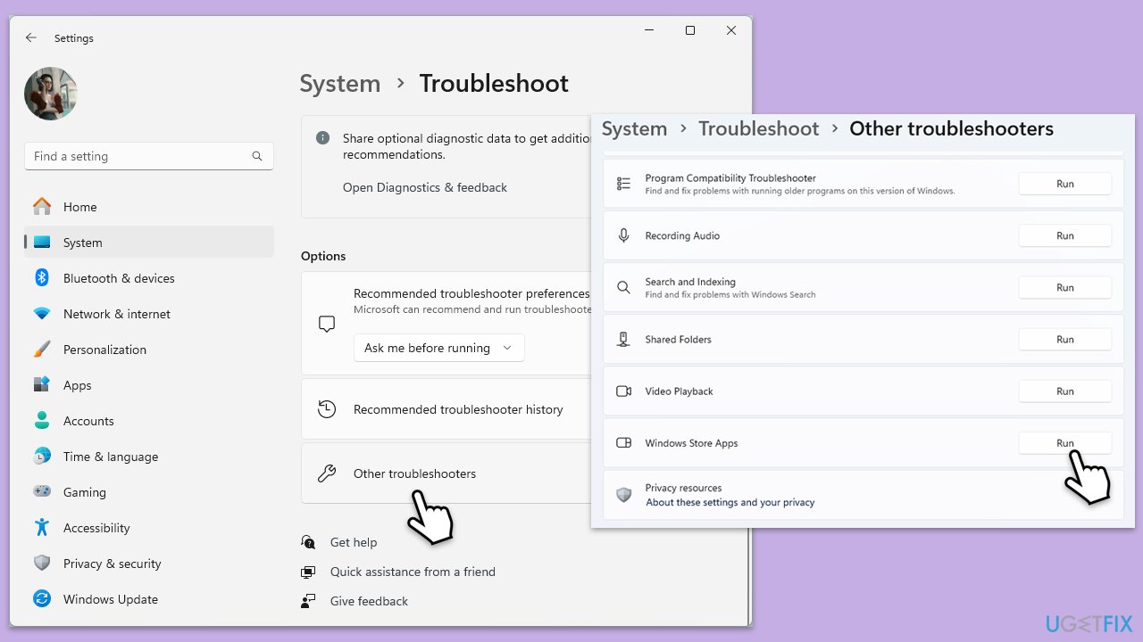Click System breadcrumb in Other troubleshooters header

(x=634, y=128)
